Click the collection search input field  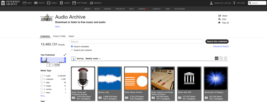pyautogui.click(x=136, y=42)
